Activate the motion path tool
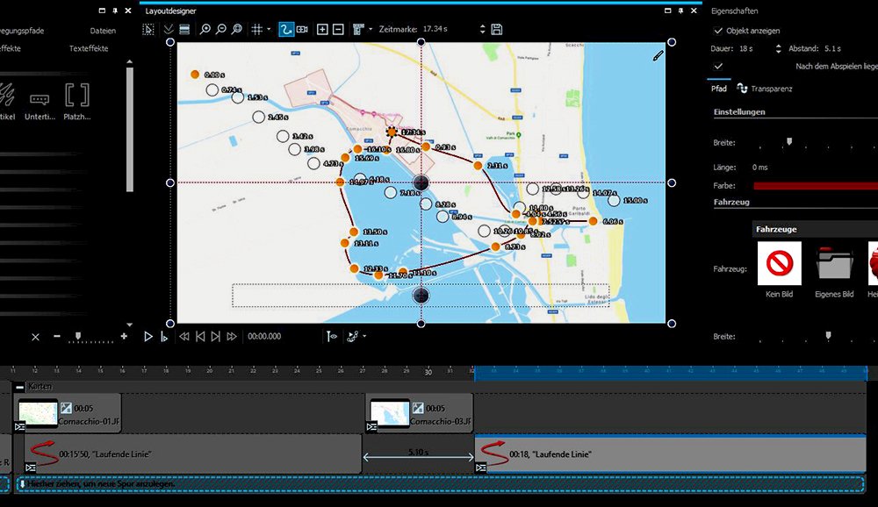The width and height of the screenshot is (878, 507). 286,30
